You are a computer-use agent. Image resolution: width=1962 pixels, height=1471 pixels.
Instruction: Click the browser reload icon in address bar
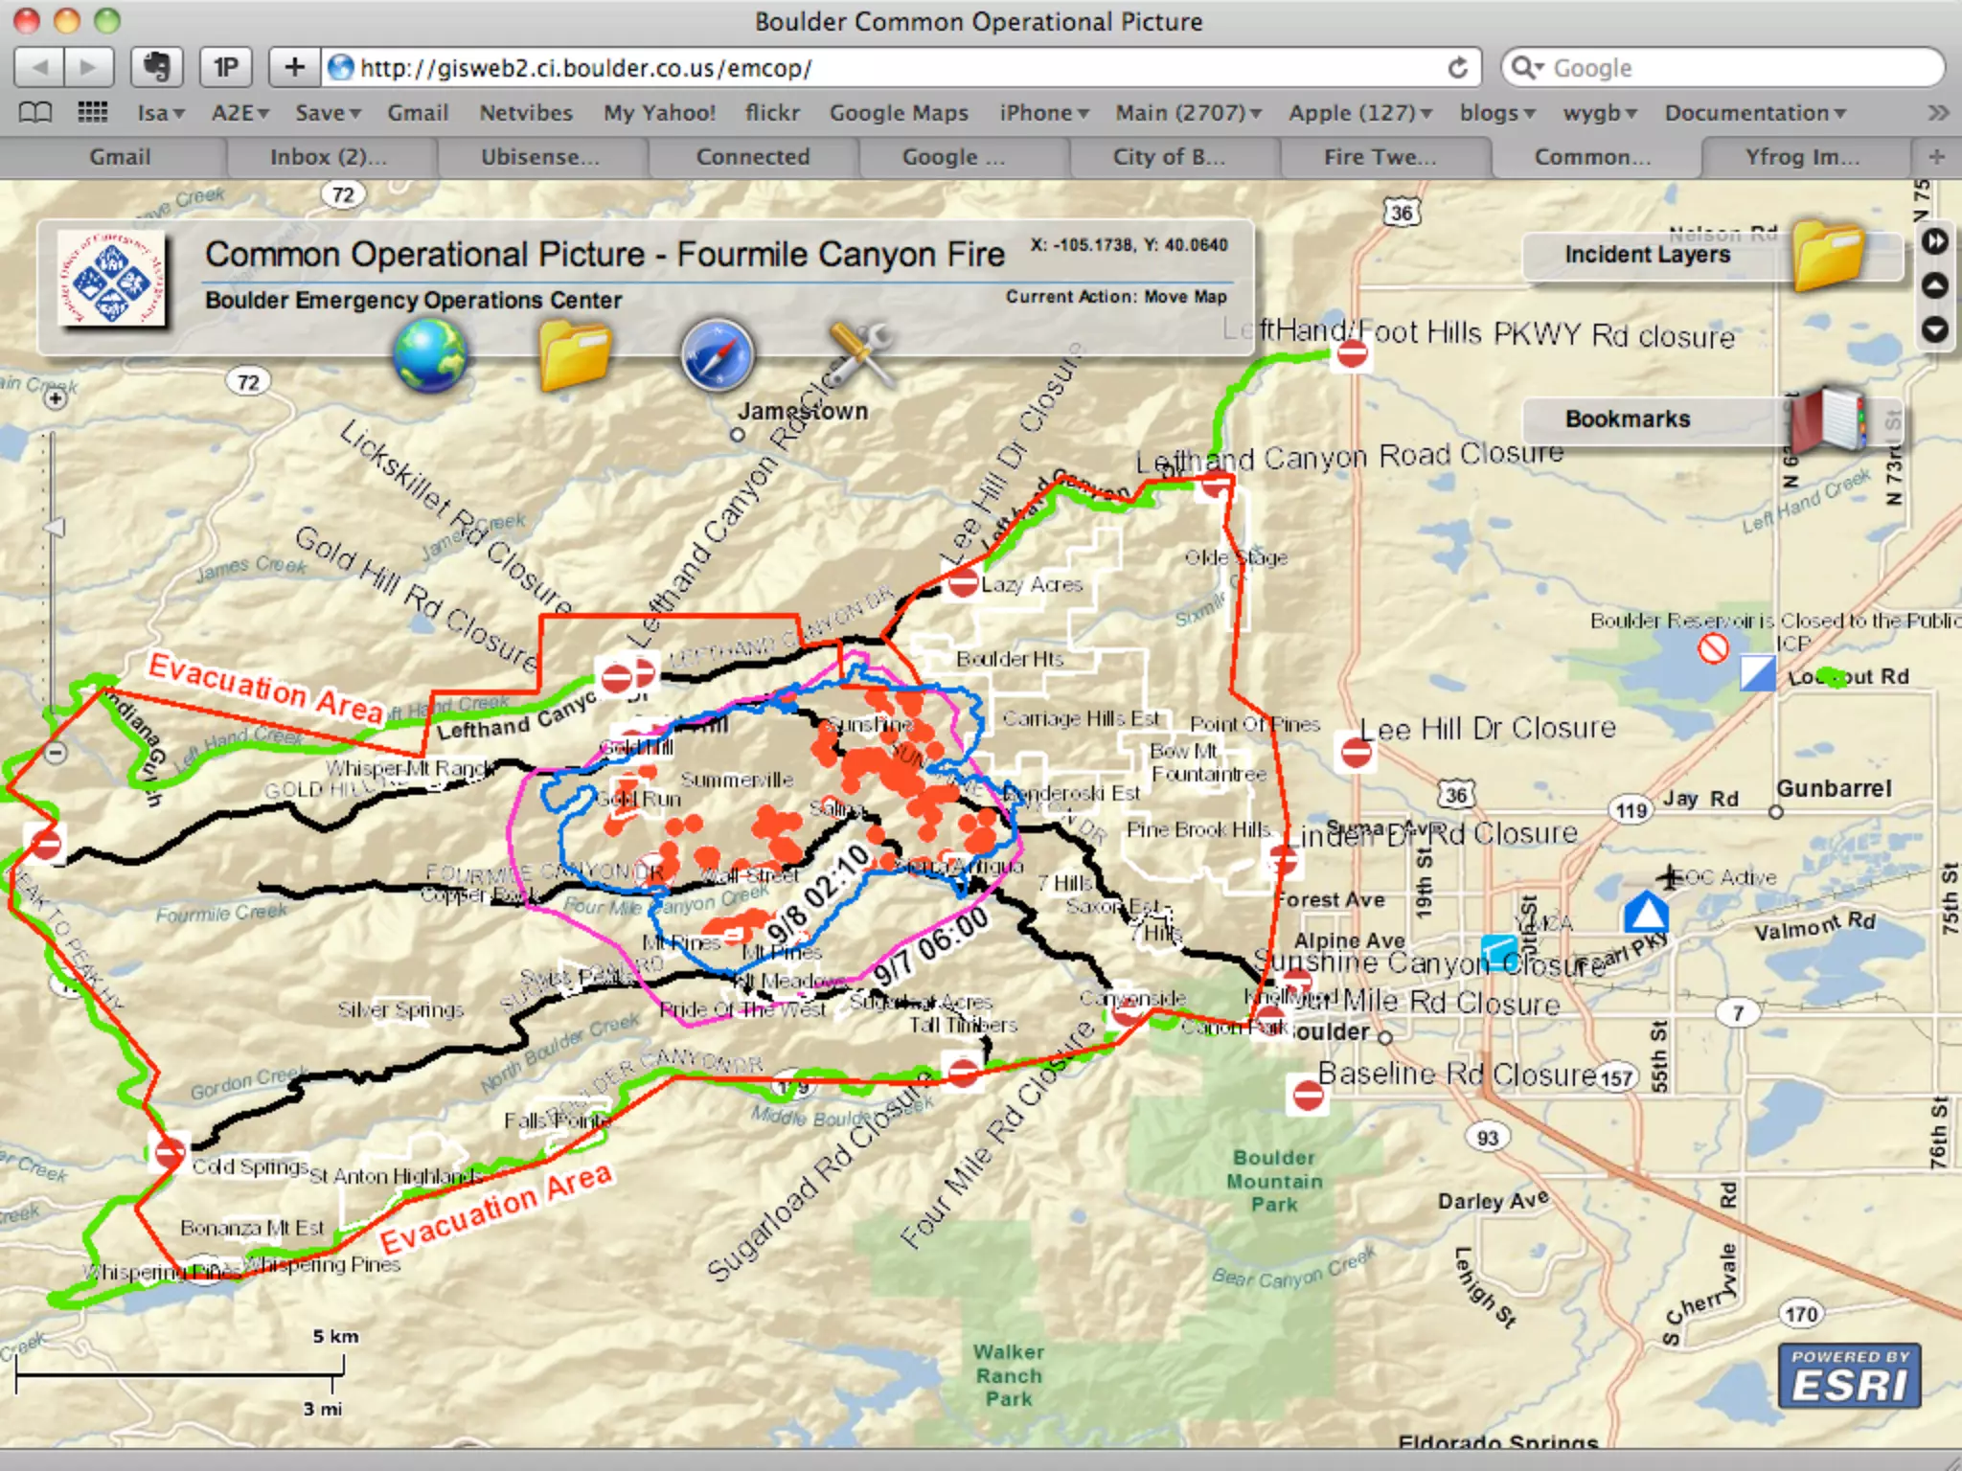click(1457, 68)
